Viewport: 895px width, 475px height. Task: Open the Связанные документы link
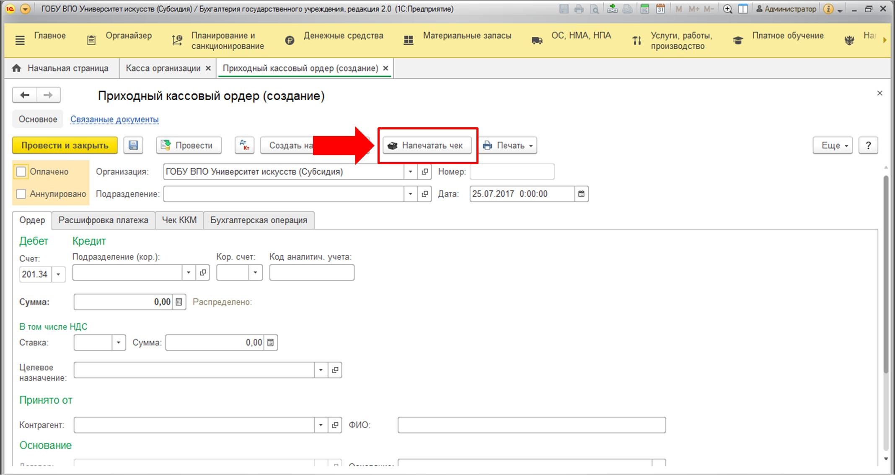click(x=114, y=119)
